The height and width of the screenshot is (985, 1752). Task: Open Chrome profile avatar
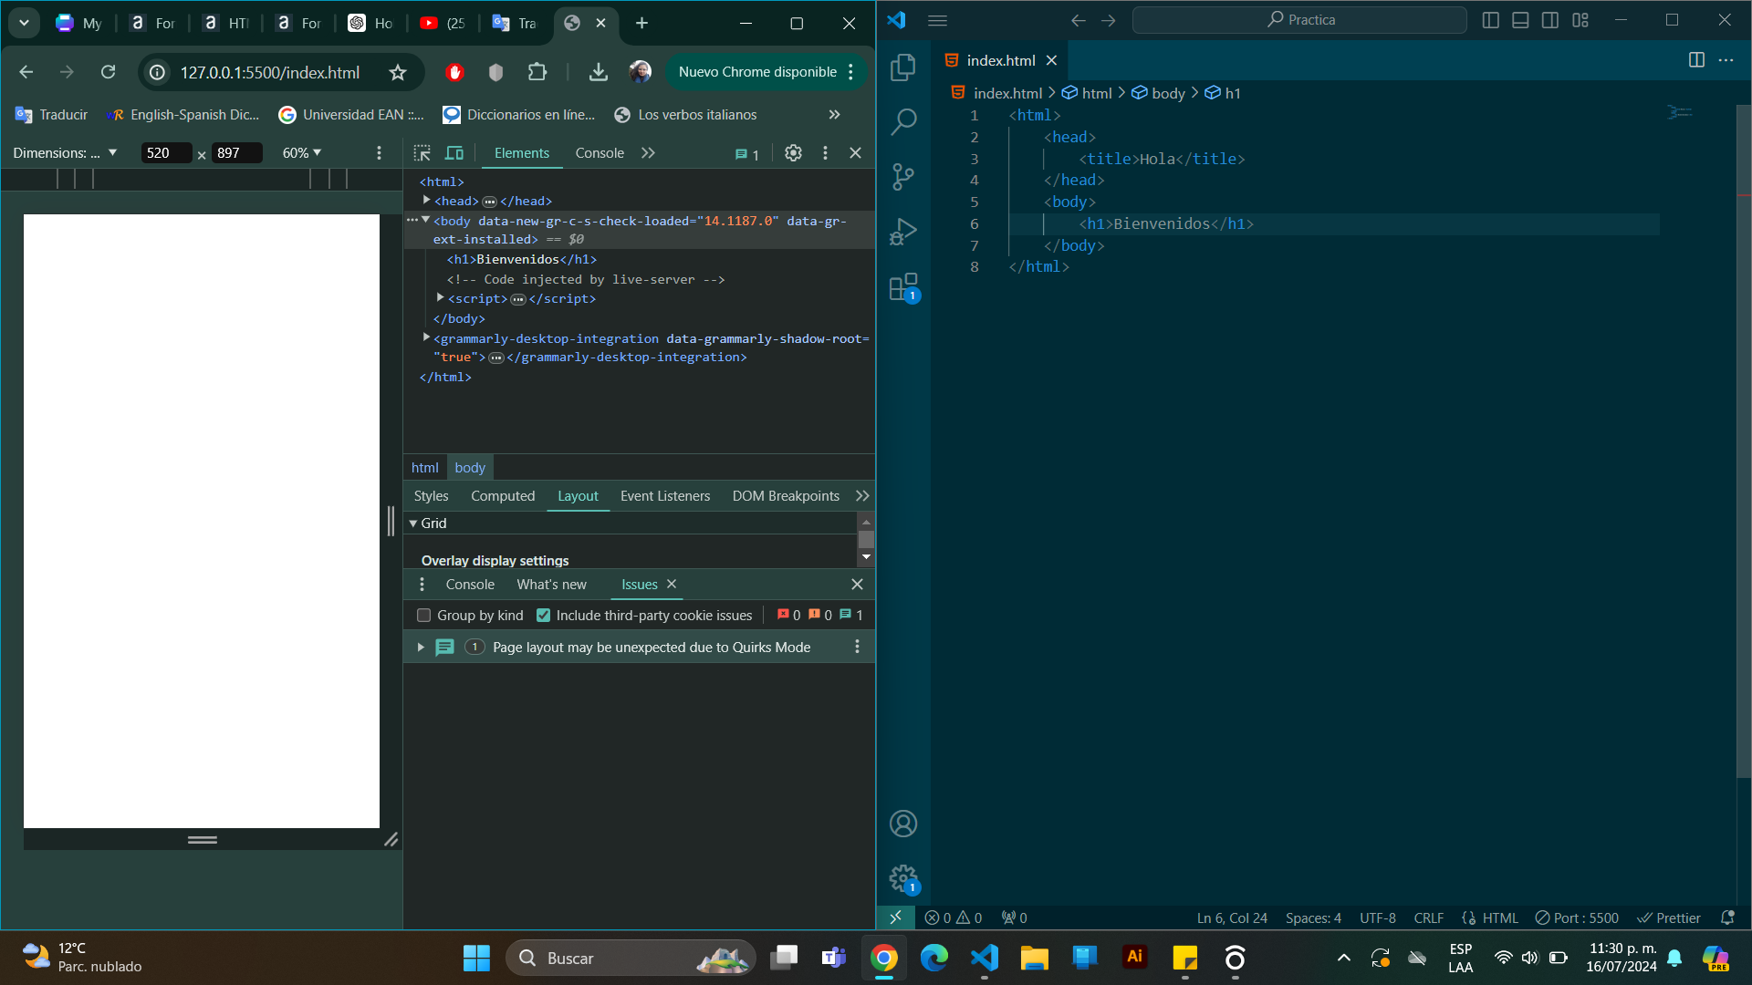[641, 72]
